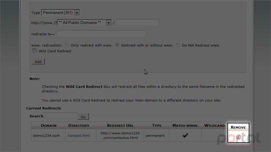Screen dimensions: 271x152
Task: Click the Go search button
Action: tap(83, 117)
